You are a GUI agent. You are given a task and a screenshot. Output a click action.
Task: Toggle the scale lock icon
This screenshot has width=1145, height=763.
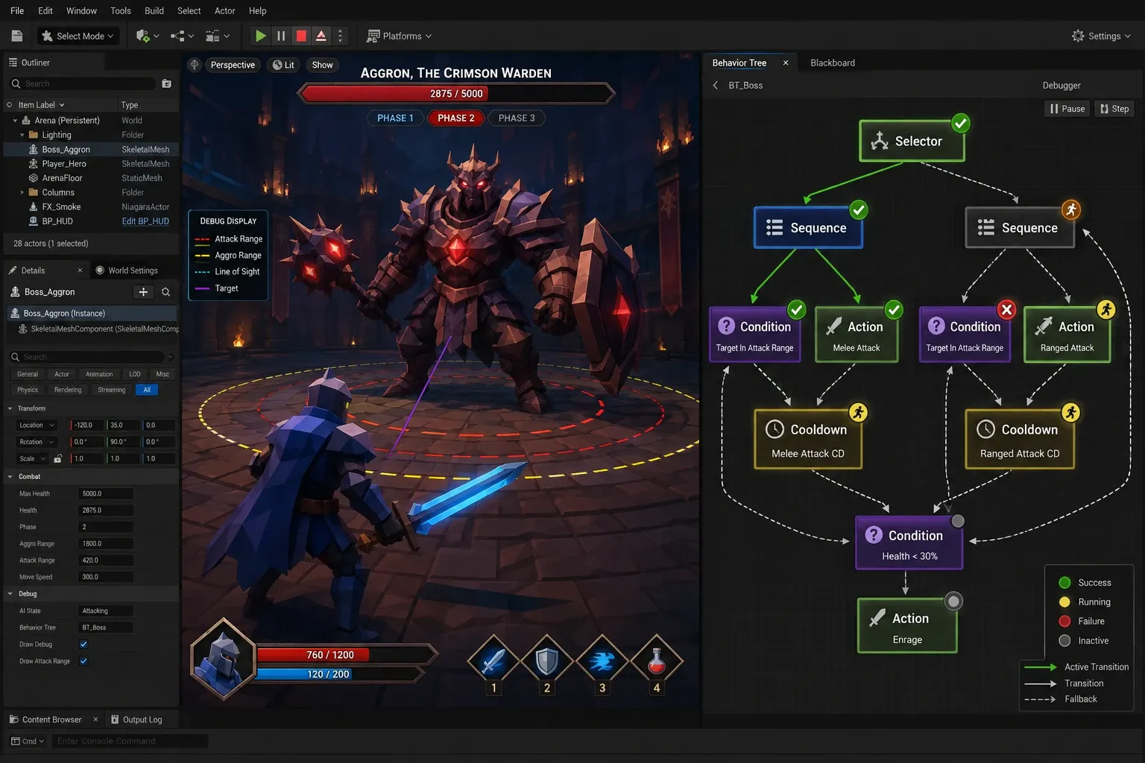tap(57, 459)
